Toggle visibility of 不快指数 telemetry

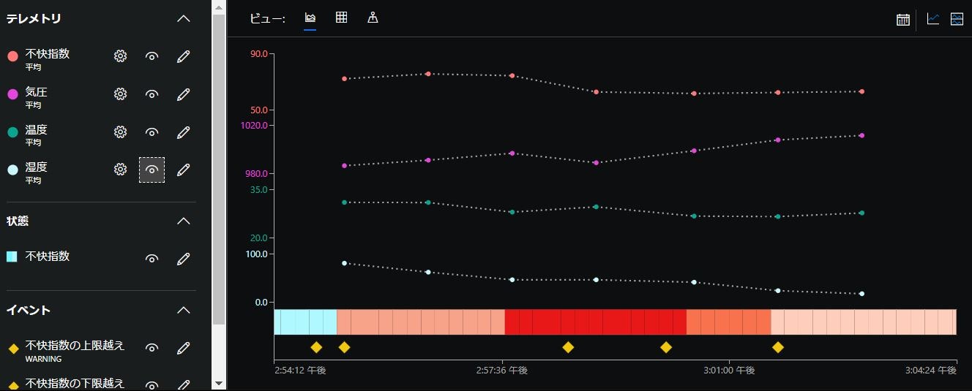tap(152, 56)
